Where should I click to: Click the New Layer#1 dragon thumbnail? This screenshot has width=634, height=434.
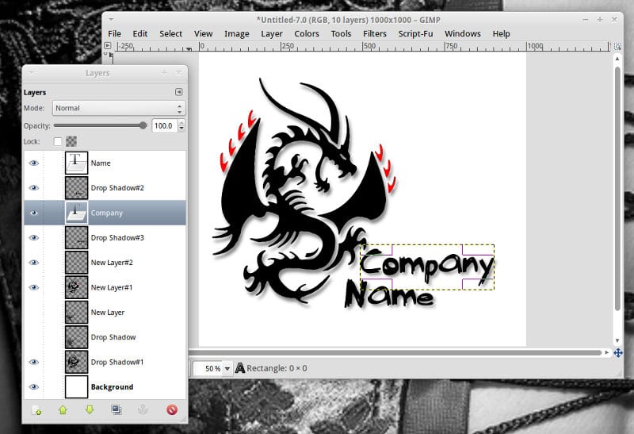tap(76, 287)
